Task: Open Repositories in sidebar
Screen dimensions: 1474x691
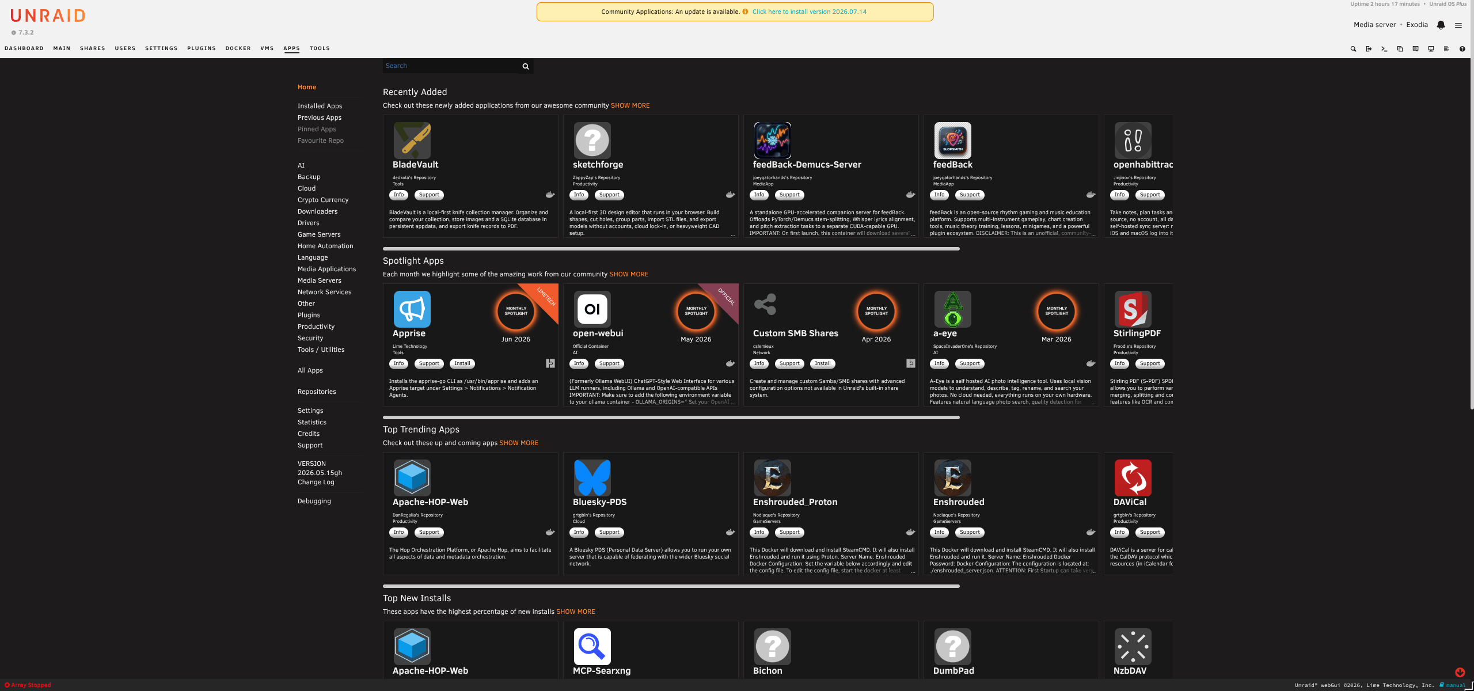Action: click(x=317, y=392)
